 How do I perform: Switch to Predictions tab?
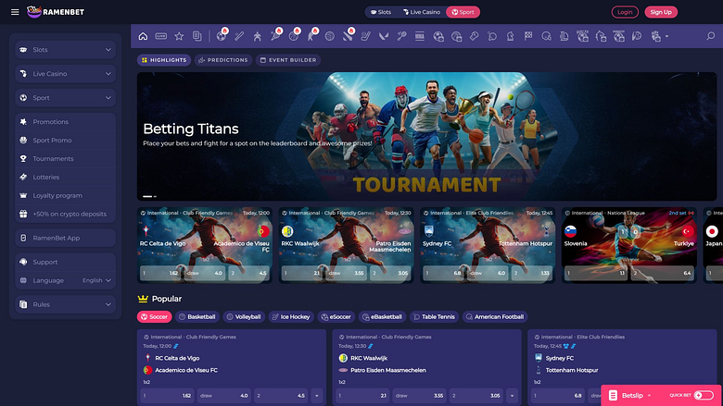[x=223, y=60]
